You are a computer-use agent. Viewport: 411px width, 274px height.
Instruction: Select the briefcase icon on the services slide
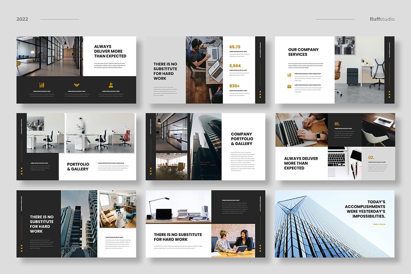click(289, 86)
